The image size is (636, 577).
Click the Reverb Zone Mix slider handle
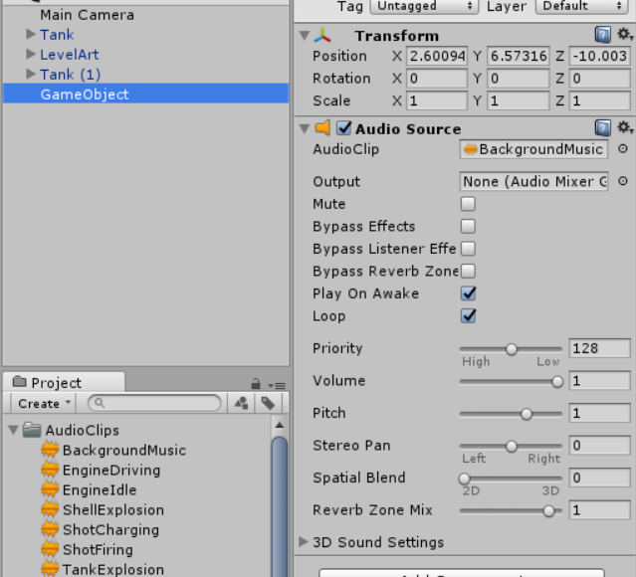pos(548,511)
